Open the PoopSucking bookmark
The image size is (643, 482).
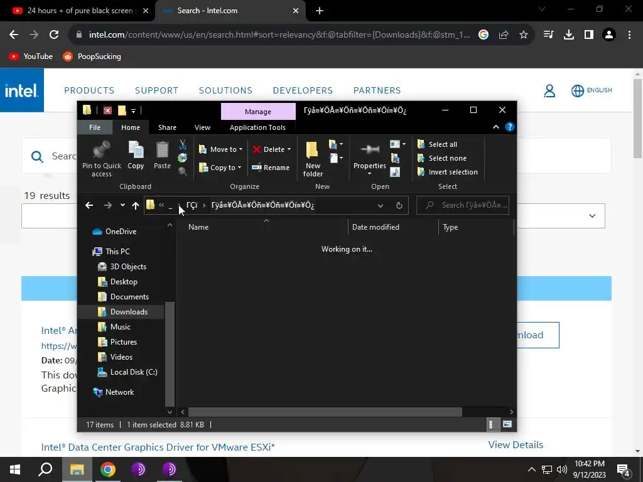pyautogui.click(x=92, y=56)
